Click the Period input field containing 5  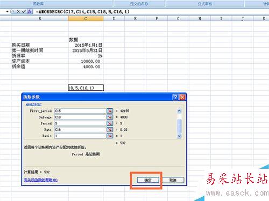point(80,123)
